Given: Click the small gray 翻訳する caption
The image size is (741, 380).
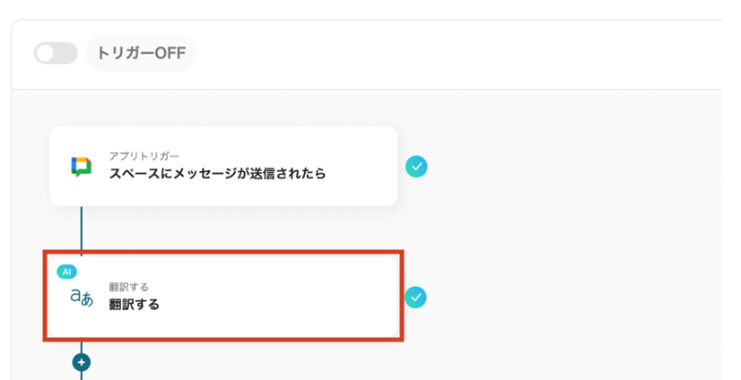Looking at the screenshot, I should [x=128, y=287].
